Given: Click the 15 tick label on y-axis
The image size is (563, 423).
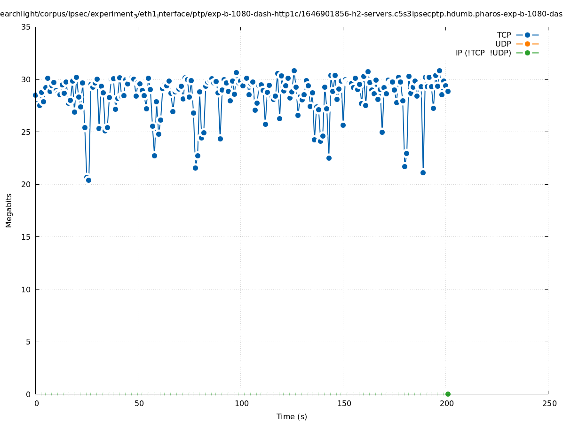Looking at the screenshot, I should point(26,237).
